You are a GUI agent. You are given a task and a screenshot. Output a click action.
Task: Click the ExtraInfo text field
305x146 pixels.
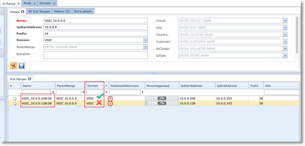96,55
